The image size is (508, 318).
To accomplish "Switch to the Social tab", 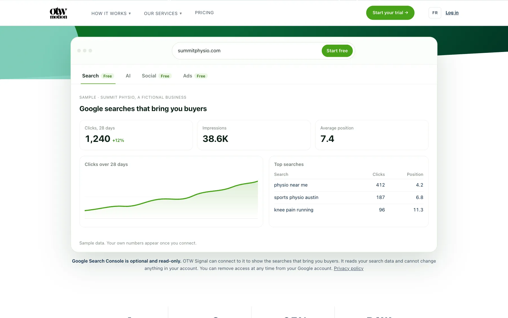I will pos(157,76).
